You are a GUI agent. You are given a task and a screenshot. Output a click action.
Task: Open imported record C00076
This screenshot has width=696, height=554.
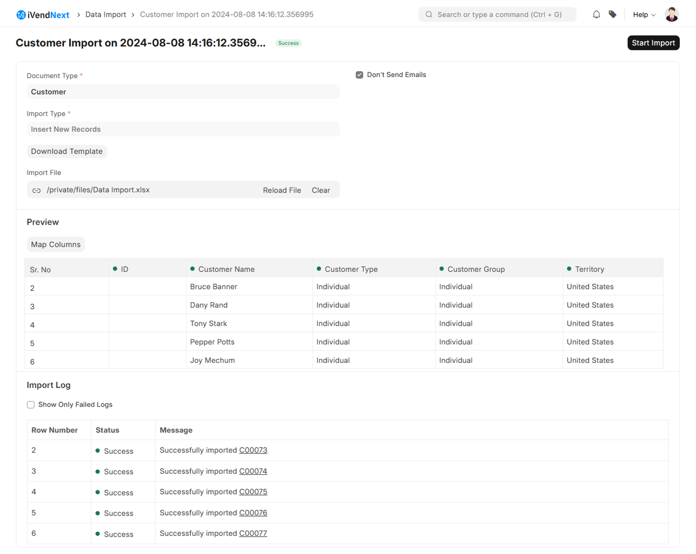[253, 513]
